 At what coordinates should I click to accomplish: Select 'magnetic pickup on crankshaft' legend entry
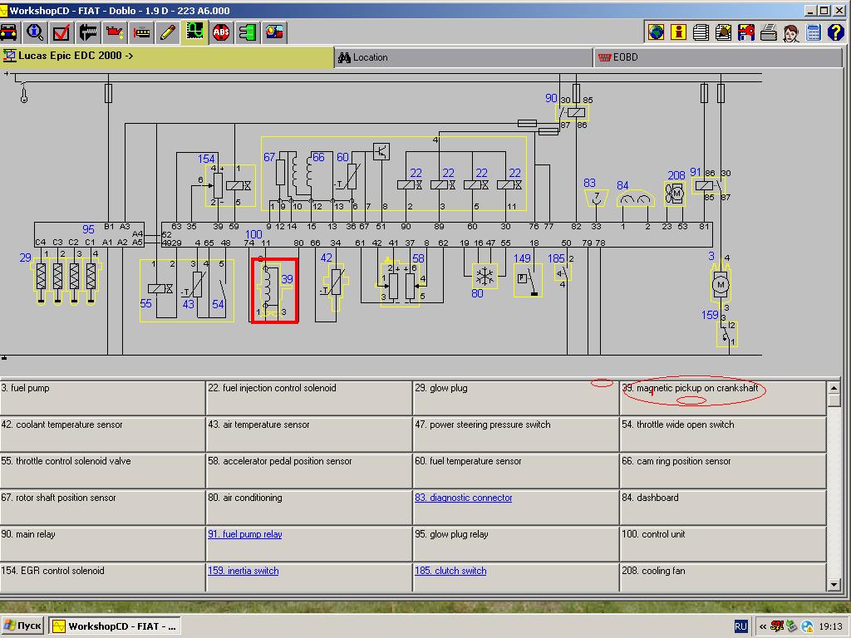pos(723,398)
